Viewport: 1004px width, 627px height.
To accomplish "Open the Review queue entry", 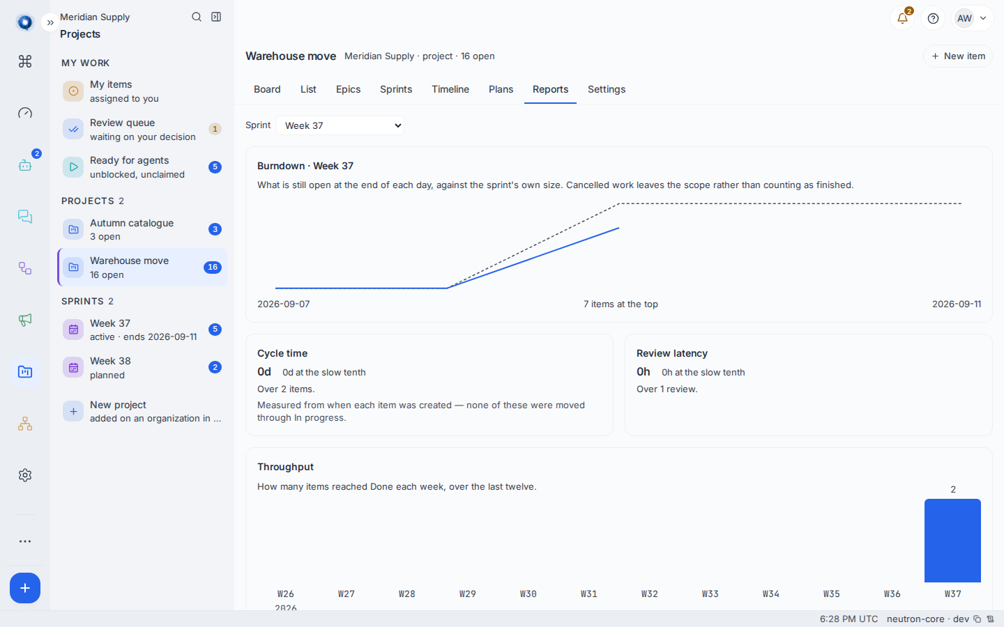I will click(142, 130).
